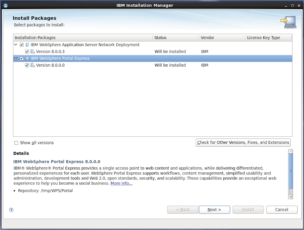The width and height of the screenshot is (304, 230).
Task: Click the Next button
Action: pos(214,210)
